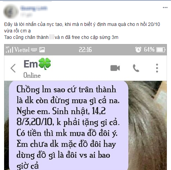Click the alarm clock status icon

138,49
